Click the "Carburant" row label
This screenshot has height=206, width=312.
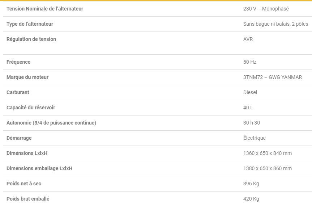[x=18, y=92]
